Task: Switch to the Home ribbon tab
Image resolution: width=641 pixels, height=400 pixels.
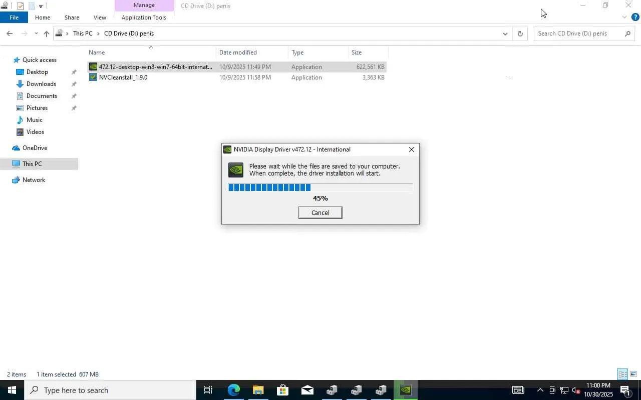Action: click(x=43, y=17)
